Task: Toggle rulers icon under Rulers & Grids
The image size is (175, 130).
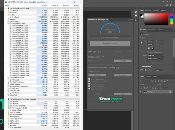Action: coord(142,70)
